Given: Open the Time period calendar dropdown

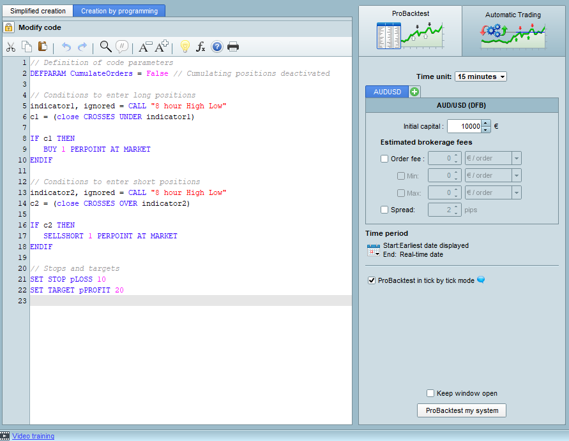Looking at the screenshot, I should coord(373,250).
